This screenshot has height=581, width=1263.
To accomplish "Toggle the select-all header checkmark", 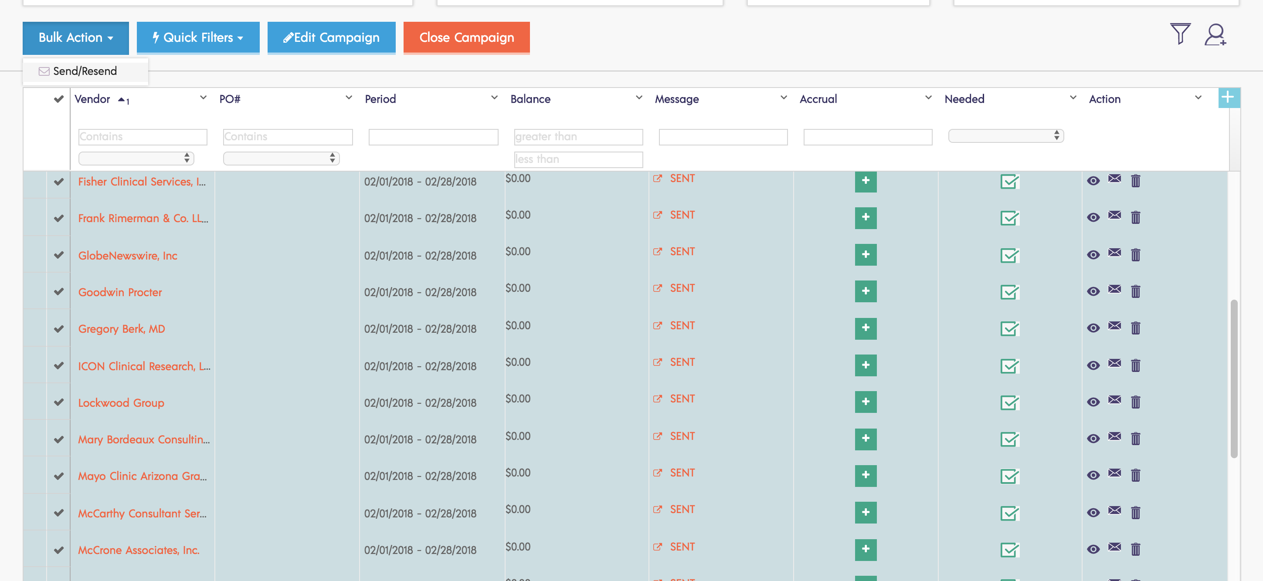I will (x=59, y=99).
